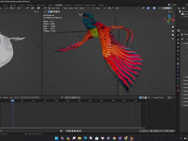
Task: Open the Scripting workspace tab
Action: click(101, 5)
